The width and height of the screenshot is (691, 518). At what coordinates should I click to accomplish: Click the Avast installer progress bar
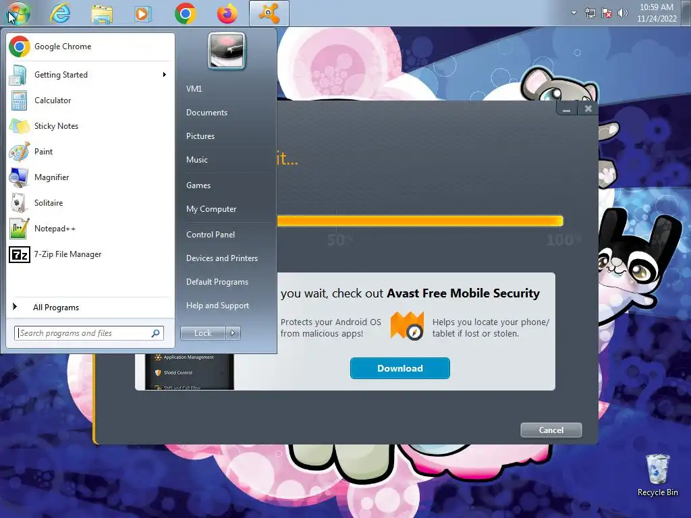pos(420,221)
